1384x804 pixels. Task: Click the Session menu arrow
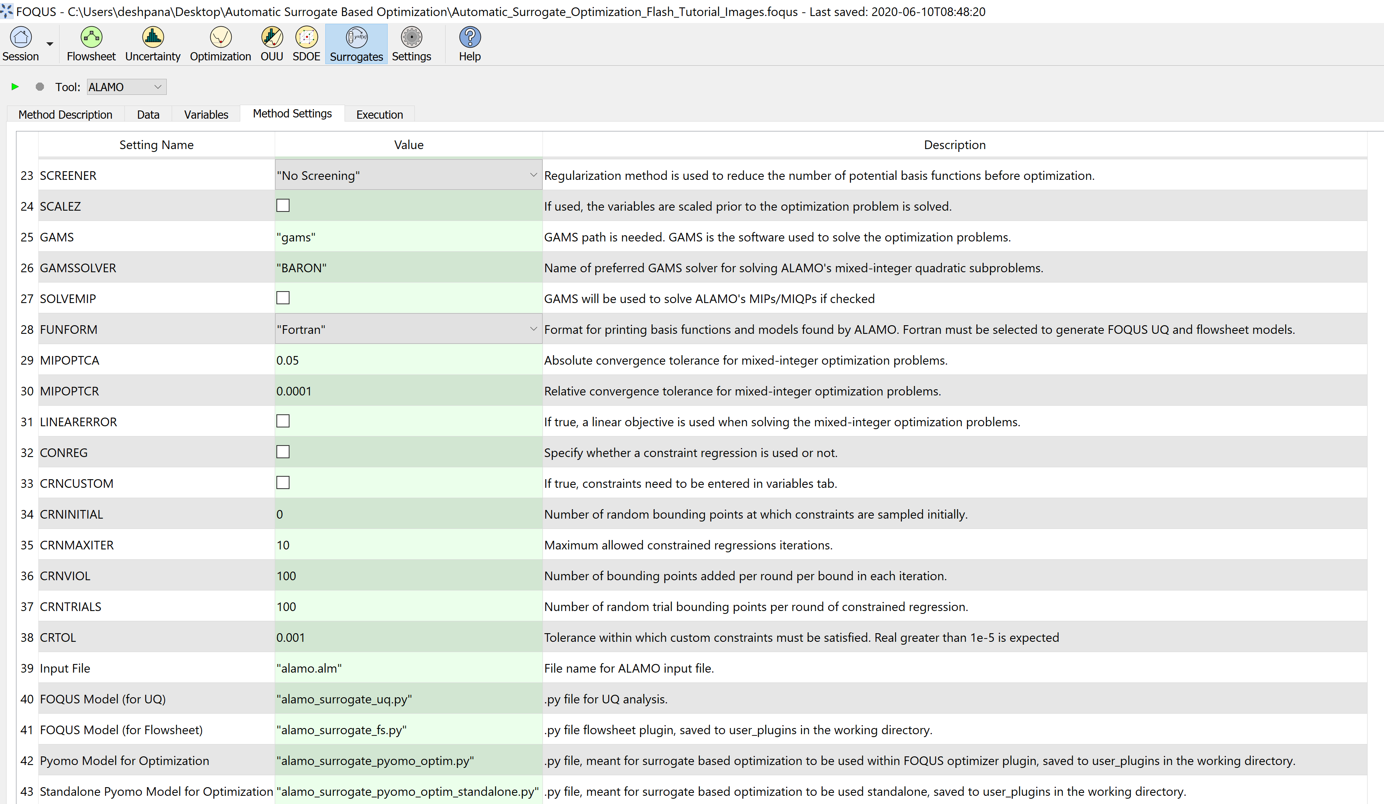pyautogui.click(x=50, y=44)
